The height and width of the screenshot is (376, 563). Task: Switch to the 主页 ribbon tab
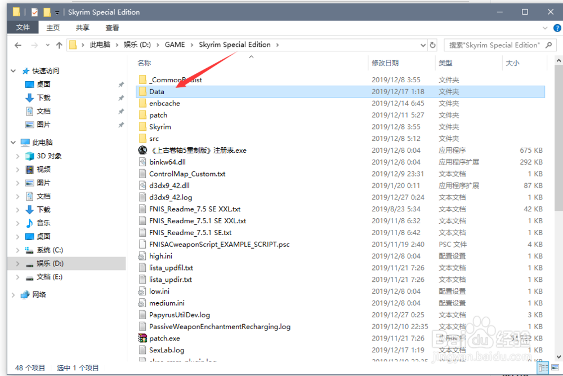coord(53,28)
